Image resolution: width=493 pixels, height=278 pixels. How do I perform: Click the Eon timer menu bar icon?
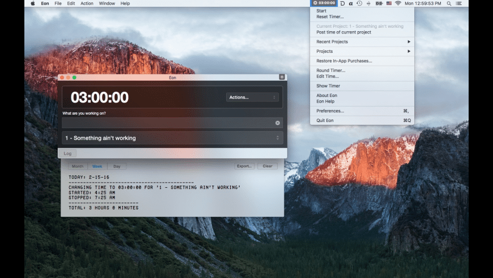[324, 3]
